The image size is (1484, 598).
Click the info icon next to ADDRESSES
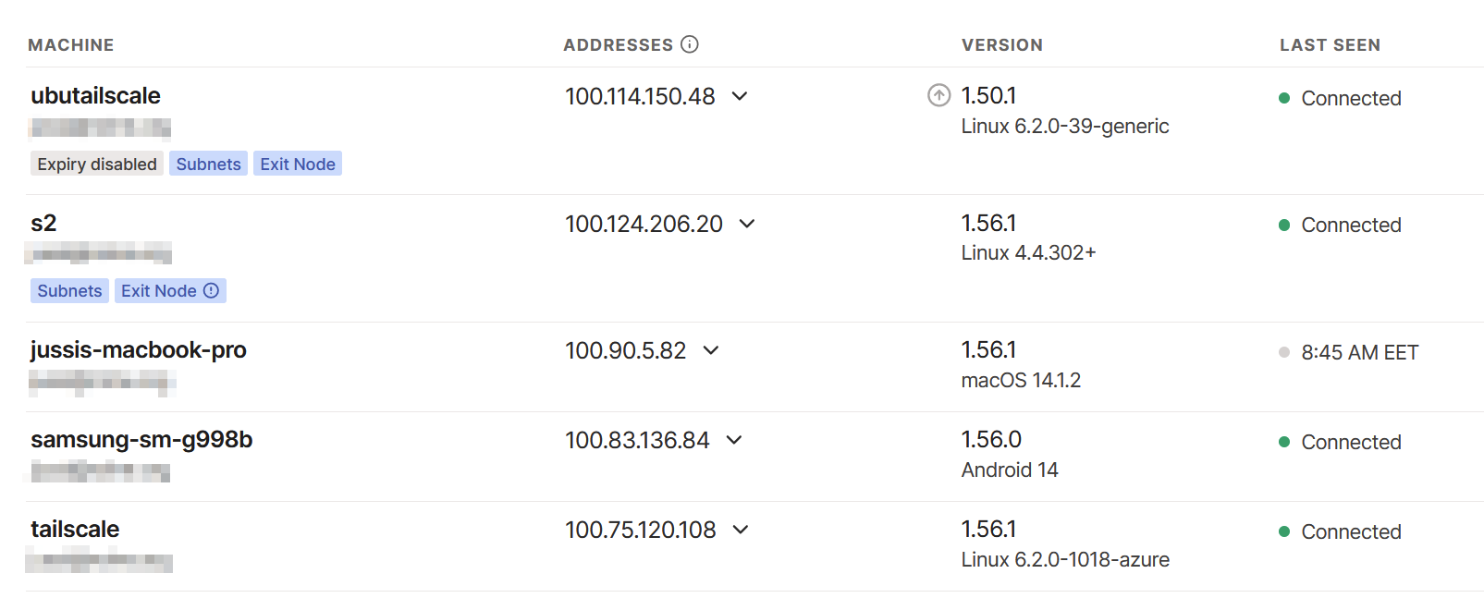tap(690, 44)
